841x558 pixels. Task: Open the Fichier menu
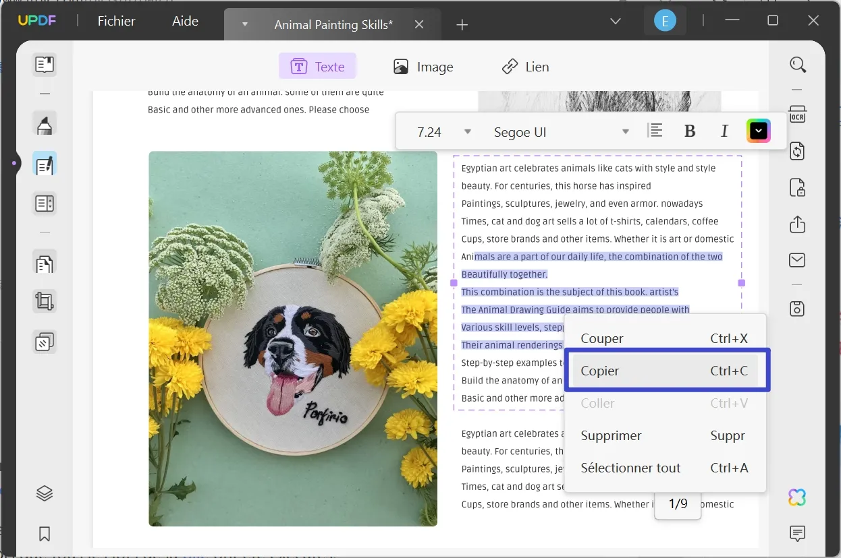coord(116,21)
